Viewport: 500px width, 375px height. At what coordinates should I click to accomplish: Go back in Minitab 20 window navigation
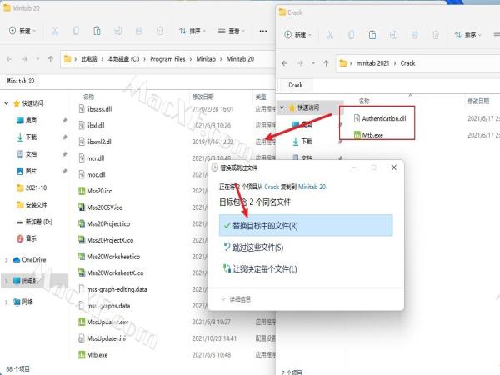(x=9, y=59)
